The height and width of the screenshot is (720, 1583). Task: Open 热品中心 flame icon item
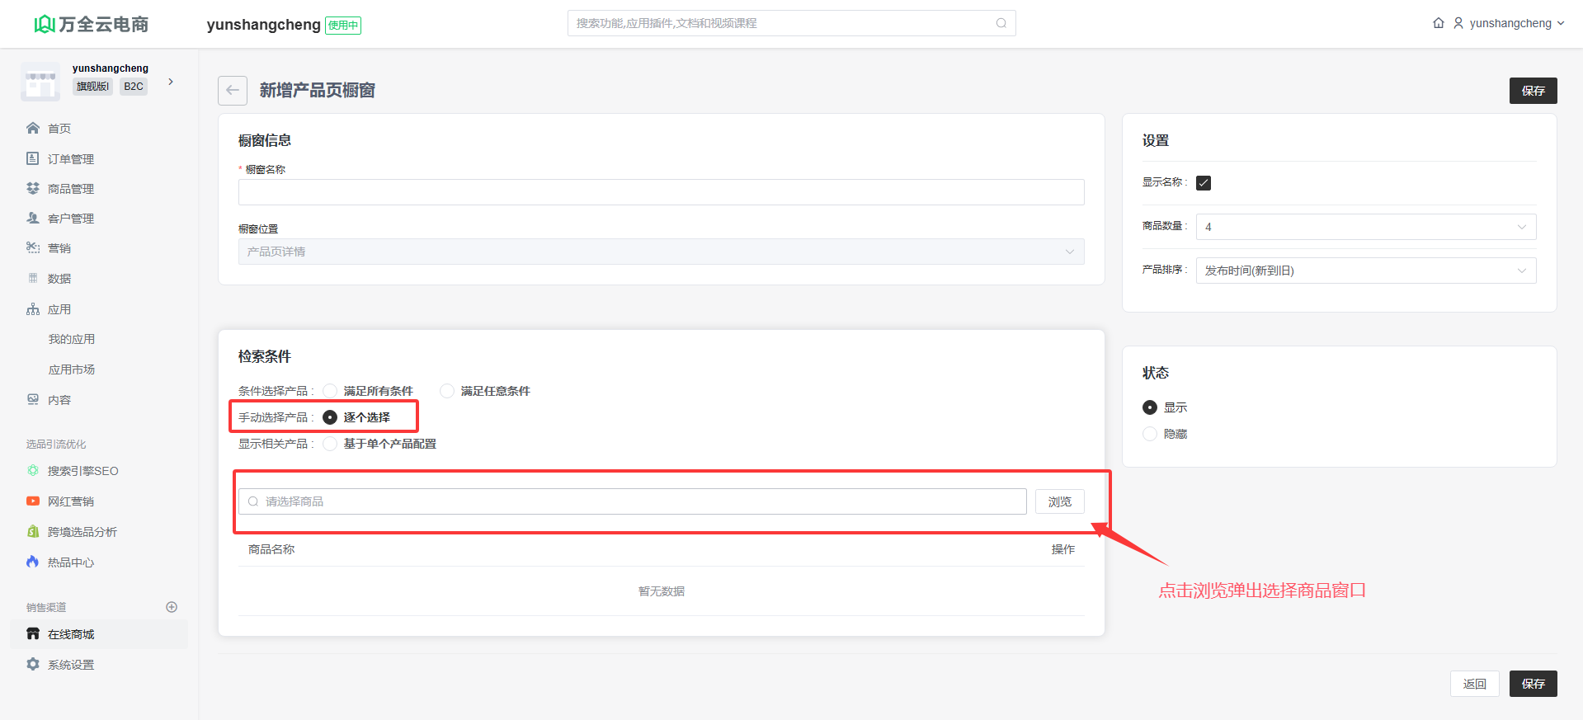[70, 562]
